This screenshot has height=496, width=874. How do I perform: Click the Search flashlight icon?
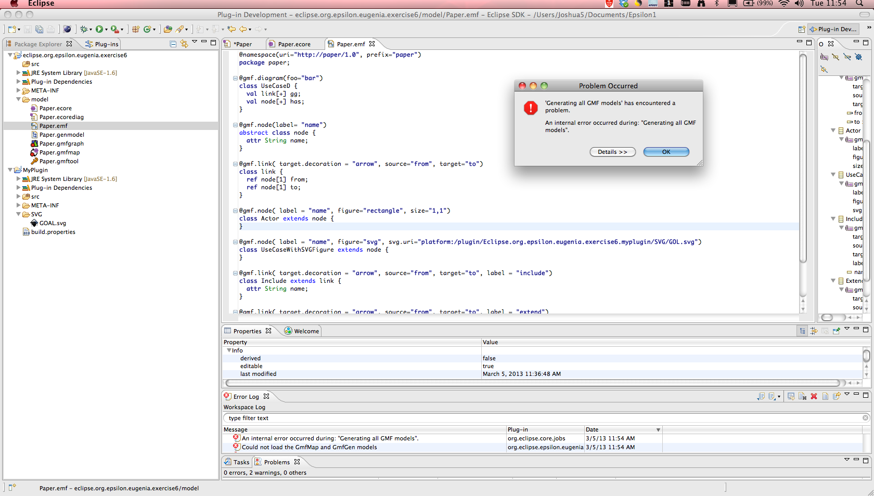[179, 30]
